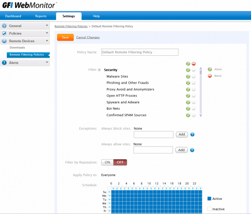The image size is (251, 214).
Task: Click the General gear icon
Action: pos(4,26)
